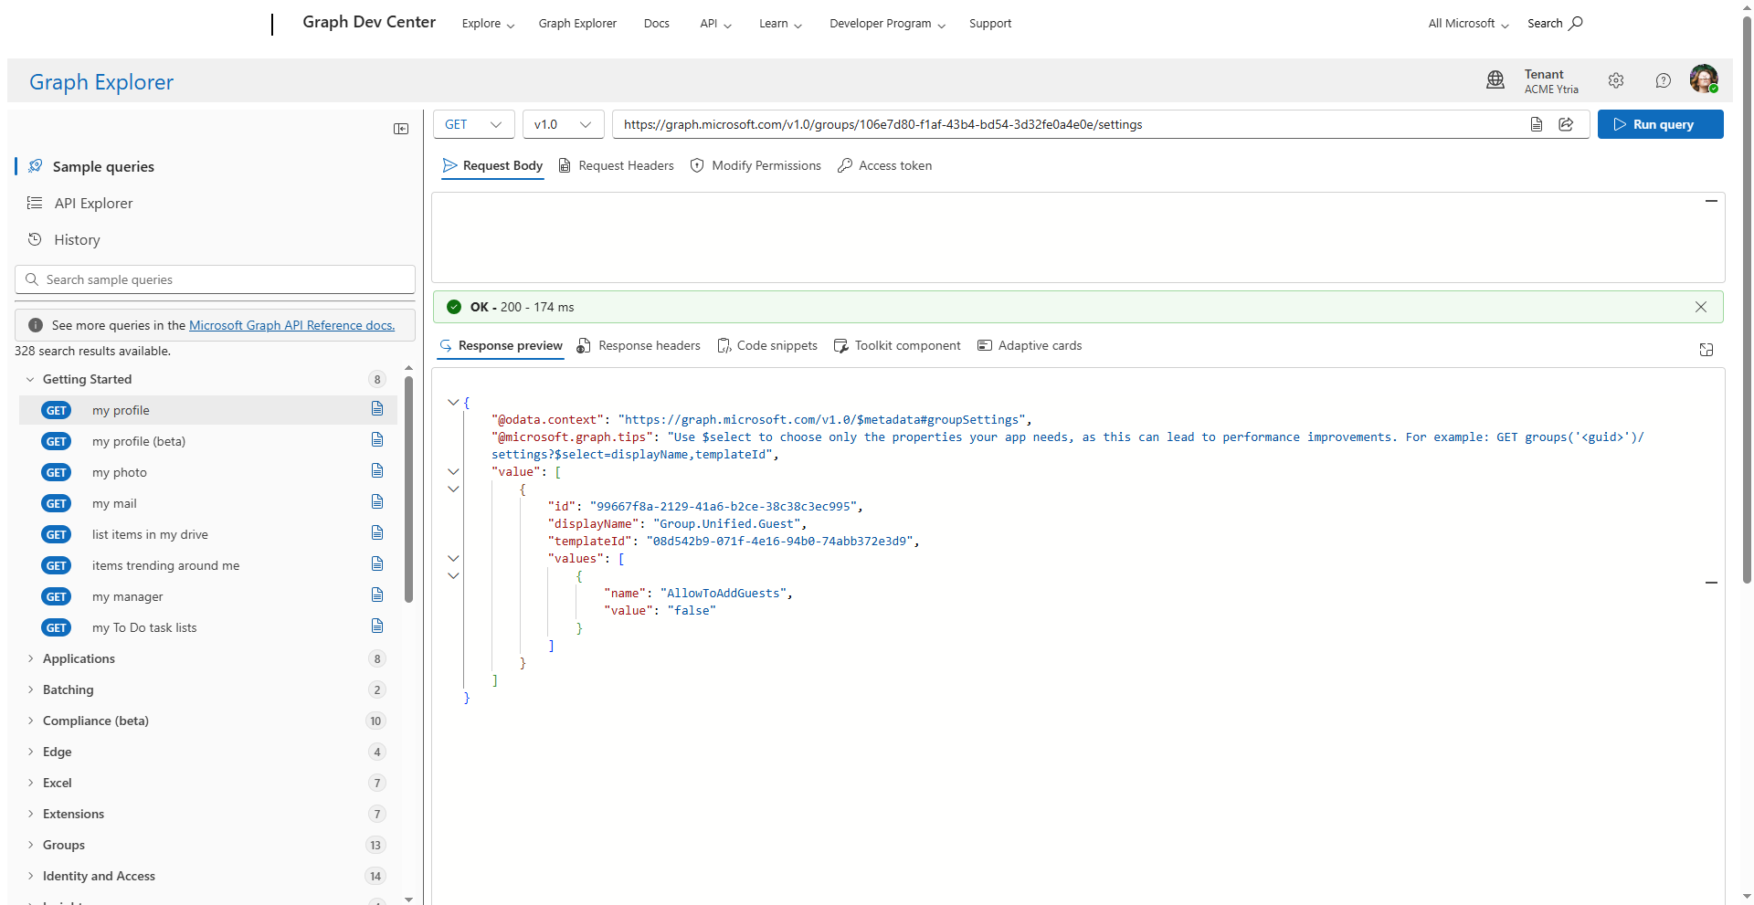Screen dimensions: 1754x905
Task: Open the All Microsoft menu
Action: click(1468, 24)
